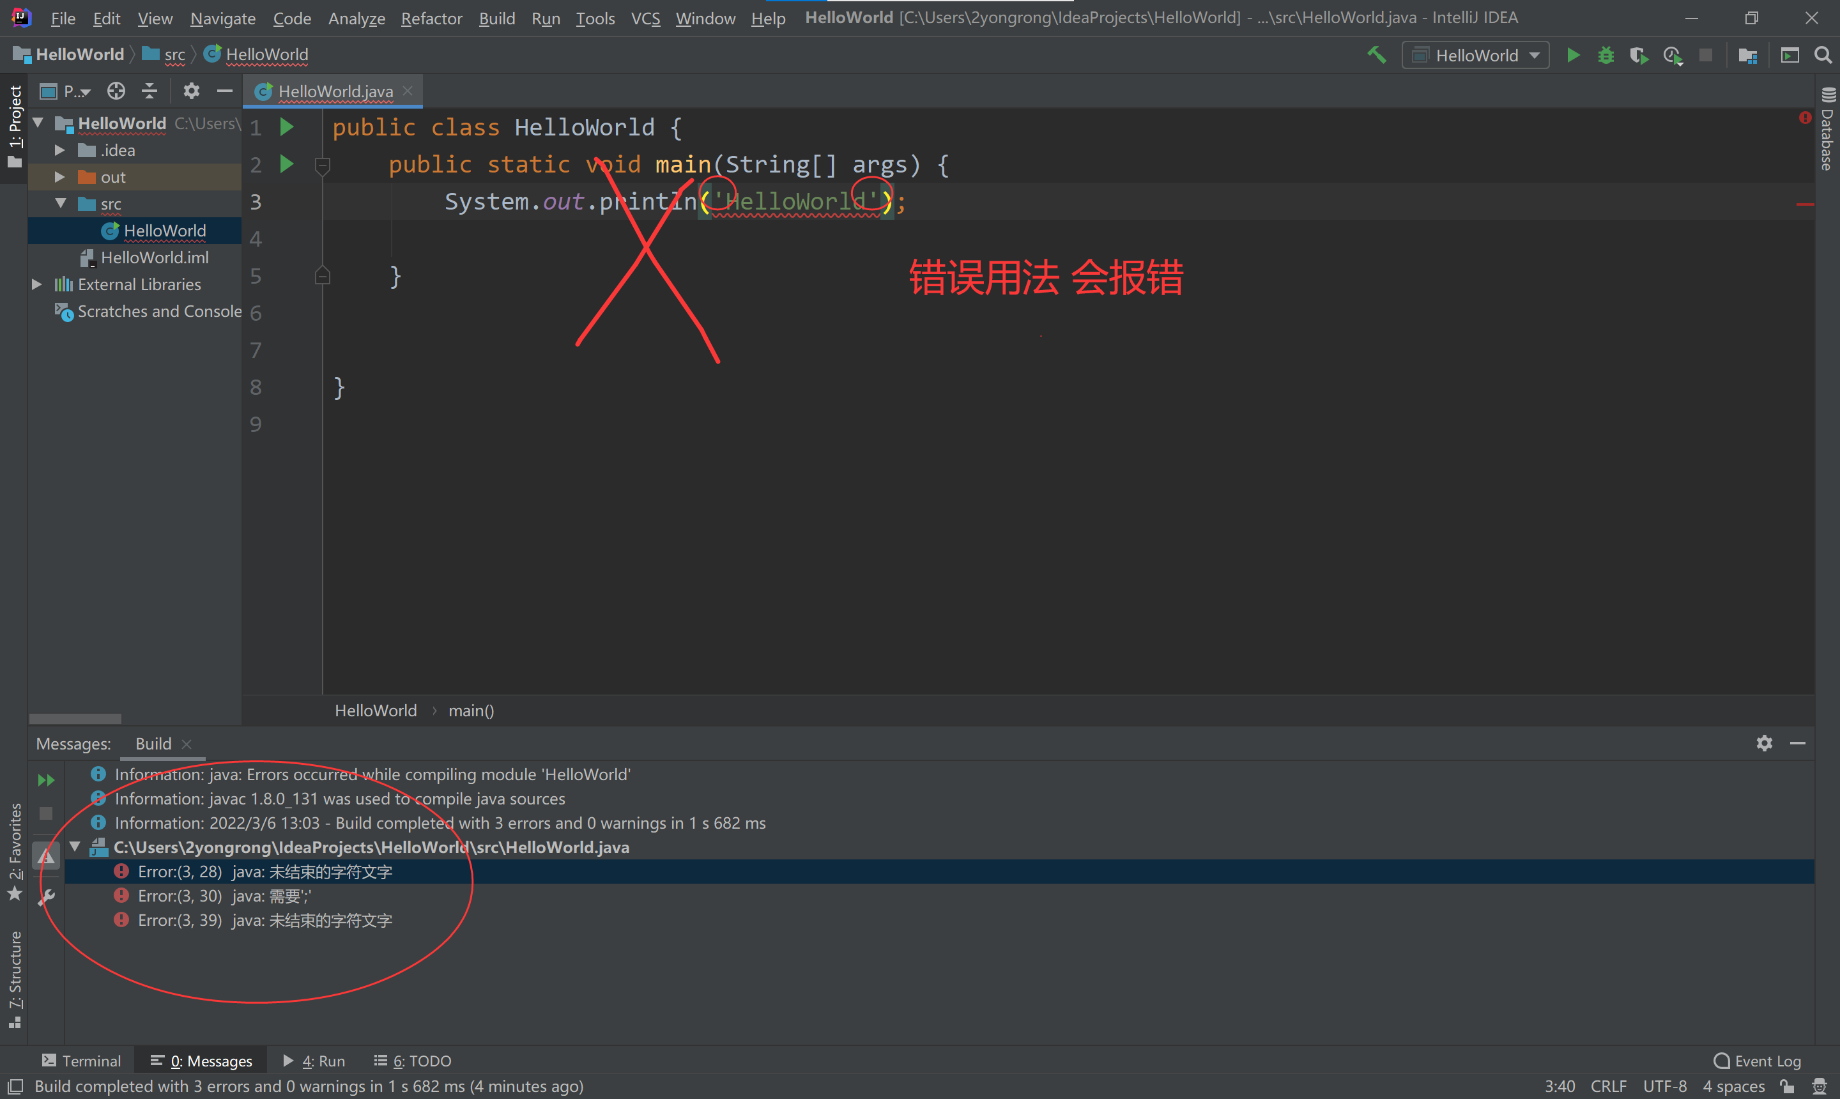Start debugging with the bug icon
1840x1099 pixels.
(x=1606, y=55)
